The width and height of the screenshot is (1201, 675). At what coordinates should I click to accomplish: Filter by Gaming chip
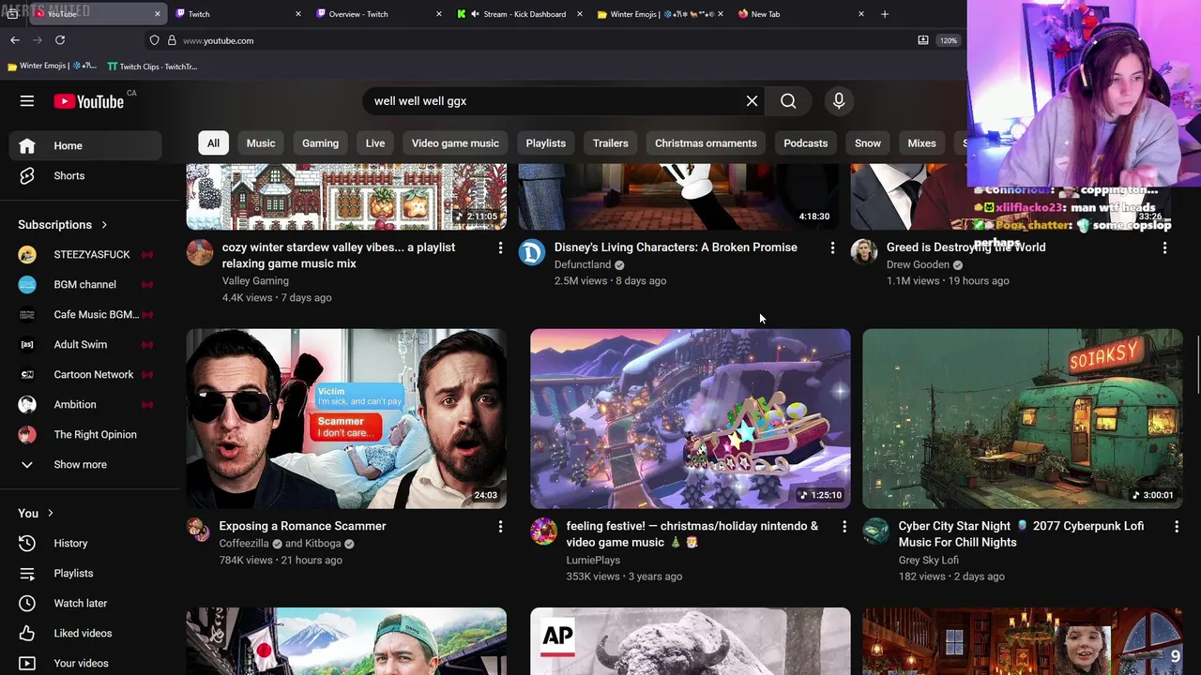tap(320, 143)
